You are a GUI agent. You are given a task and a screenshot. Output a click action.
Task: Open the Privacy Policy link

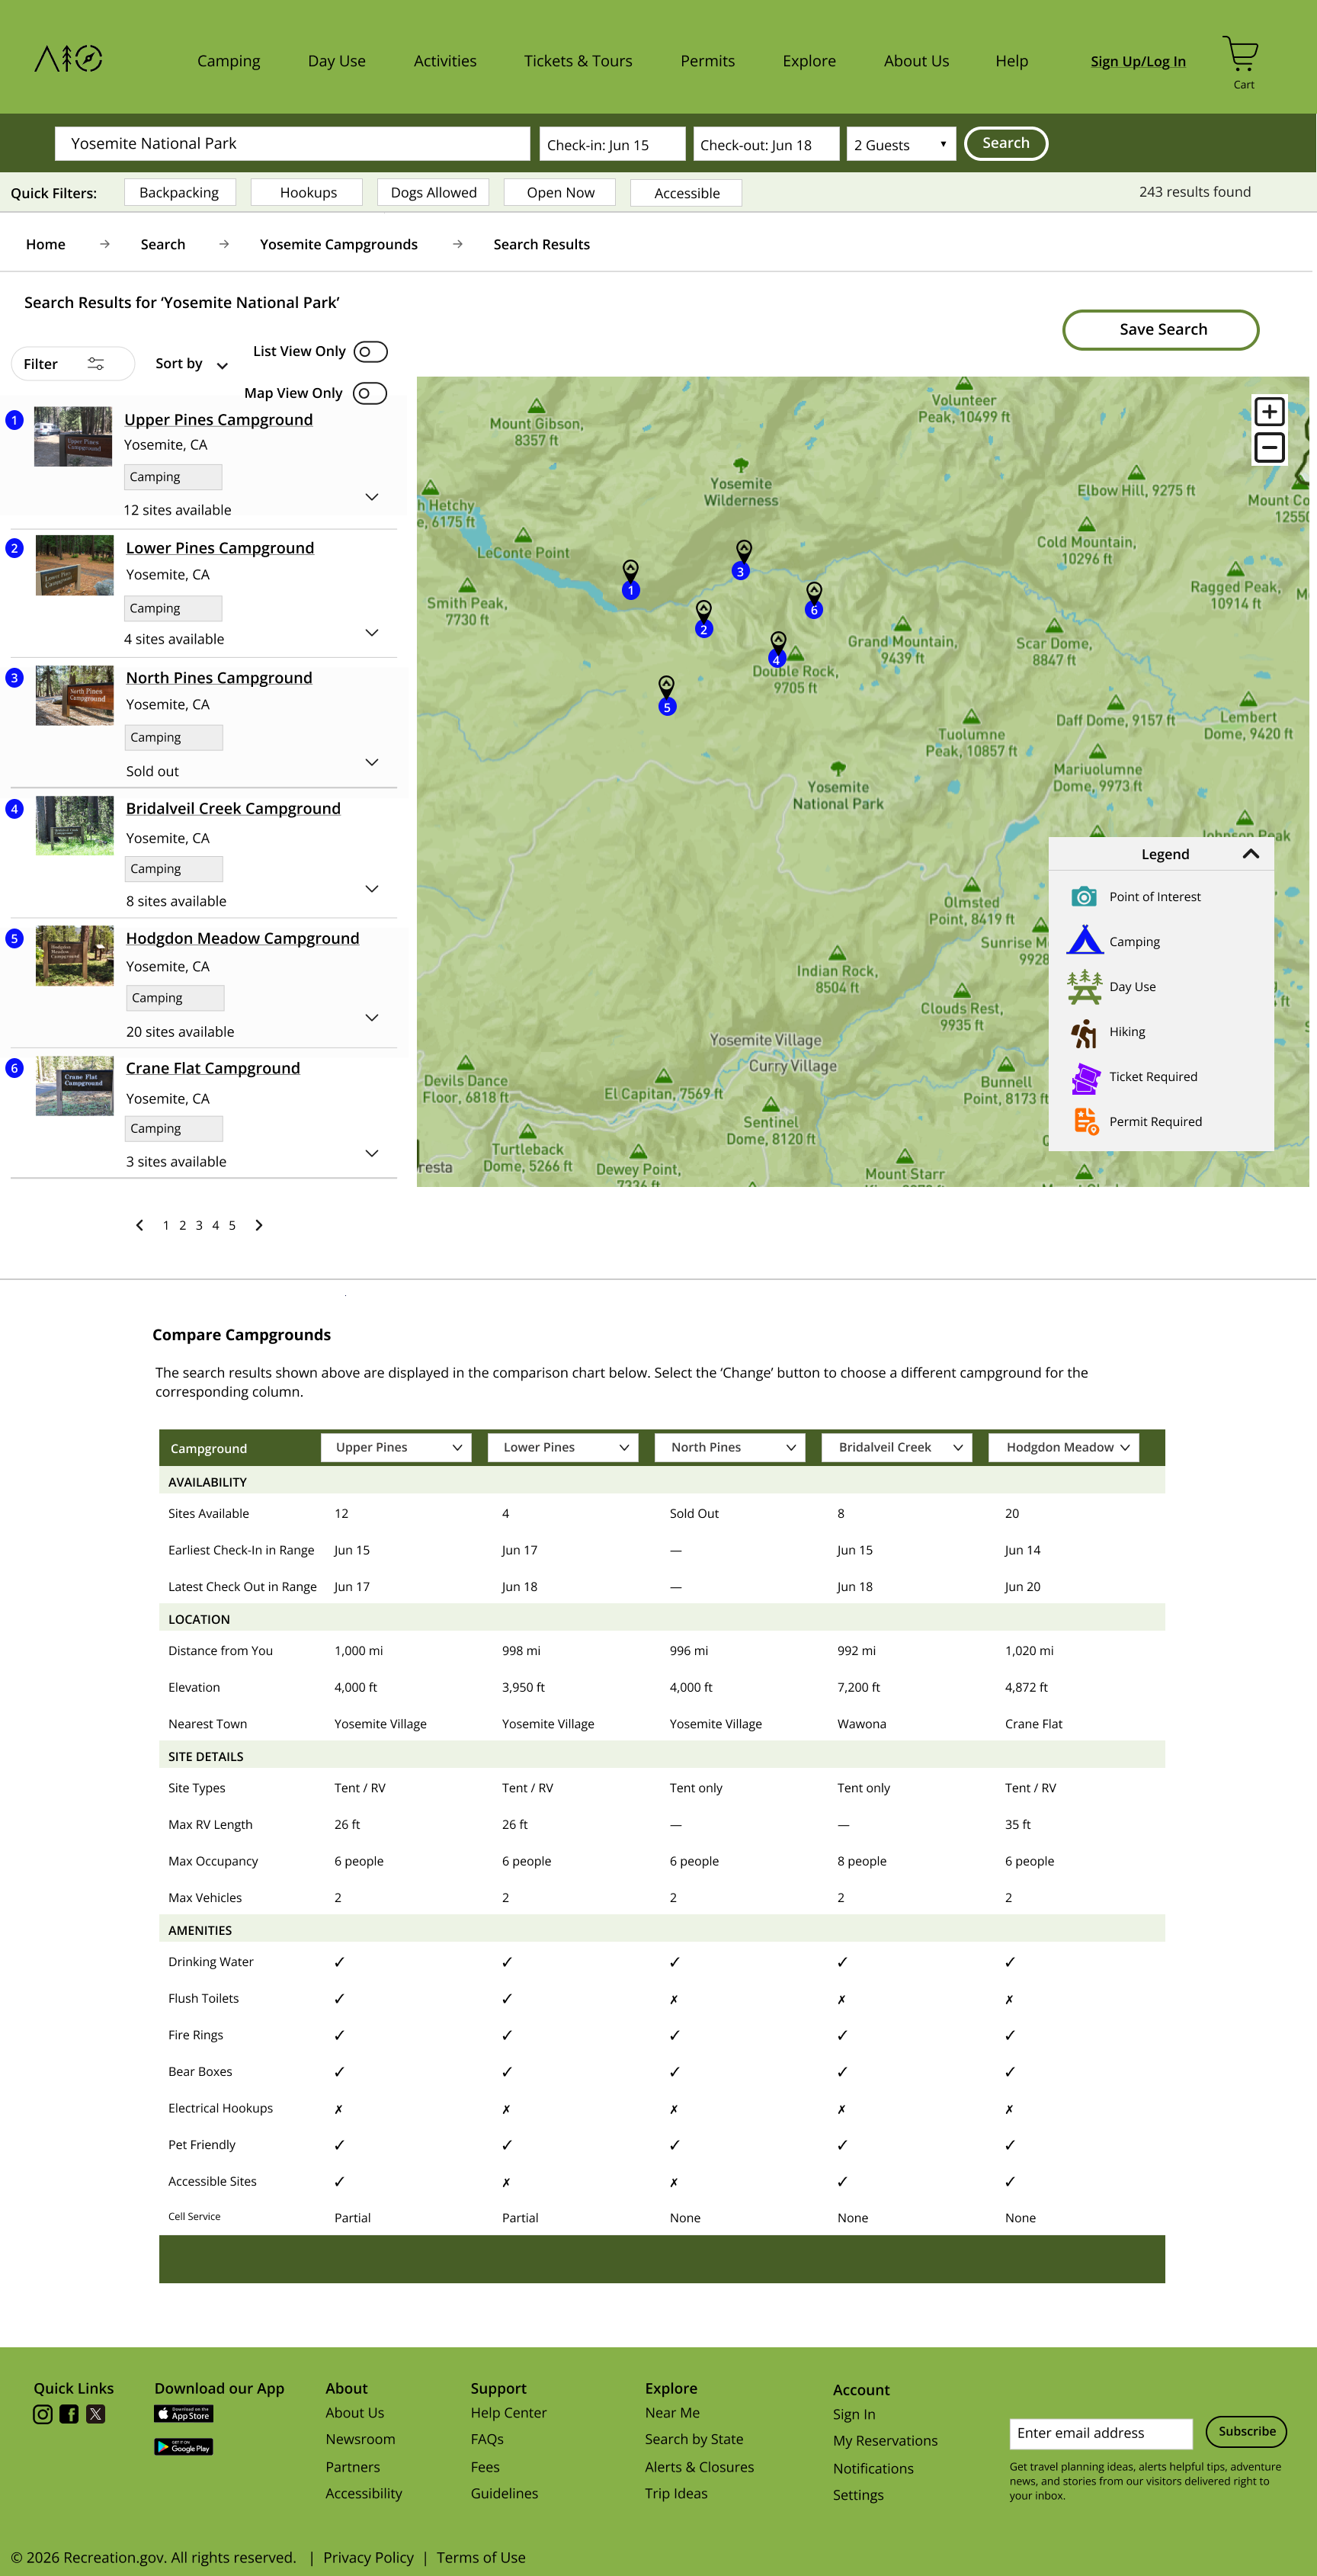tap(368, 2557)
